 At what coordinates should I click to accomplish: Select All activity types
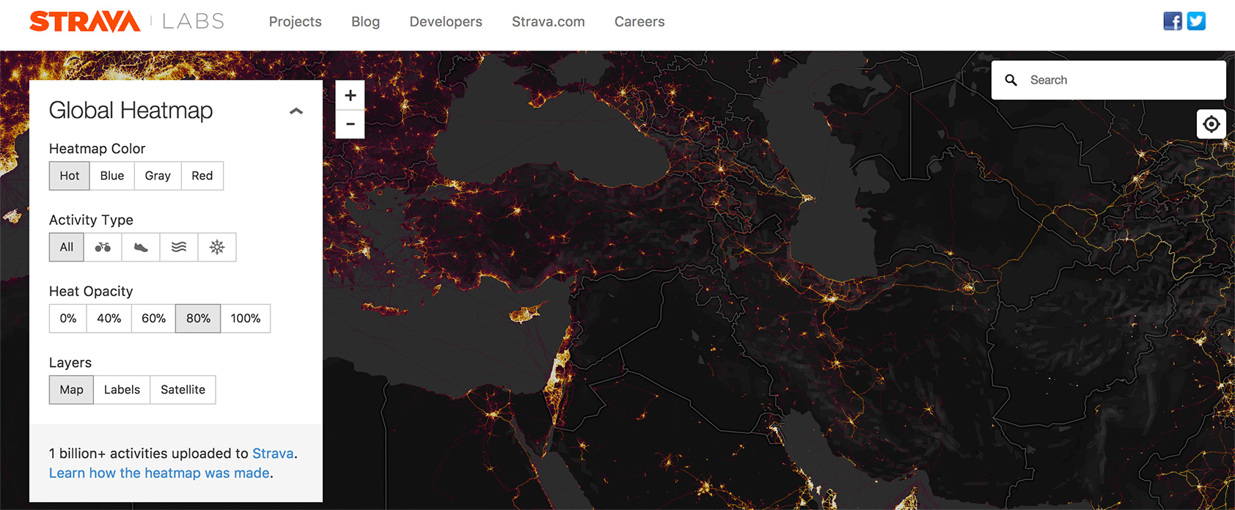pos(67,247)
